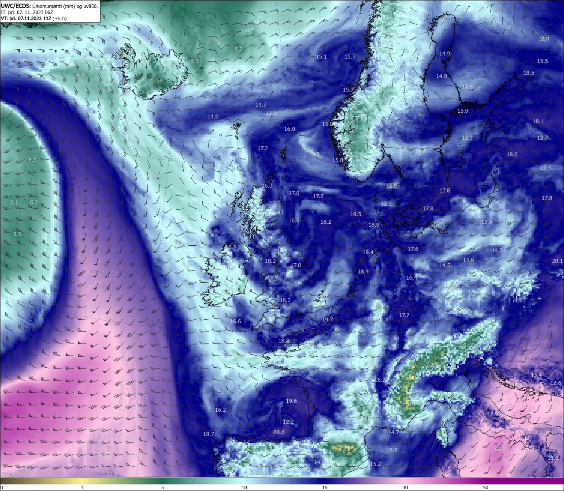Click the 18.9 value label
This screenshot has width=564, height=491.
point(374,225)
